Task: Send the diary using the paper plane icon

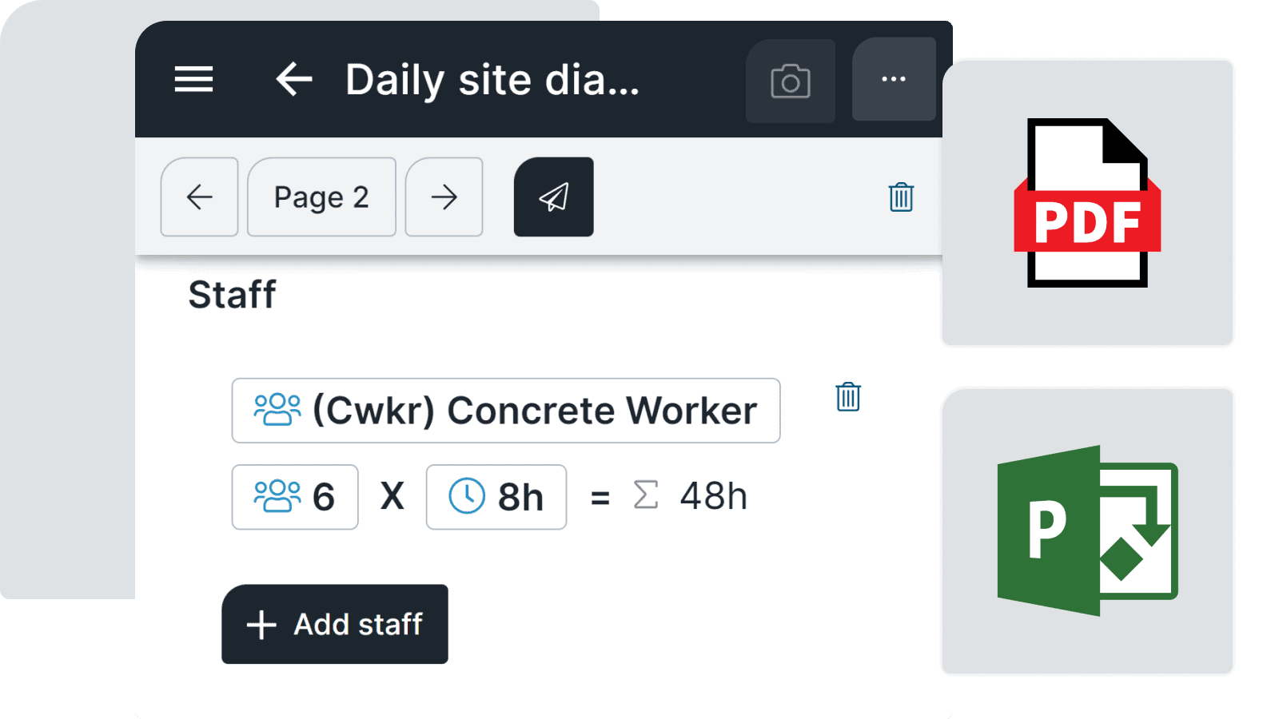Action: click(553, 197)
